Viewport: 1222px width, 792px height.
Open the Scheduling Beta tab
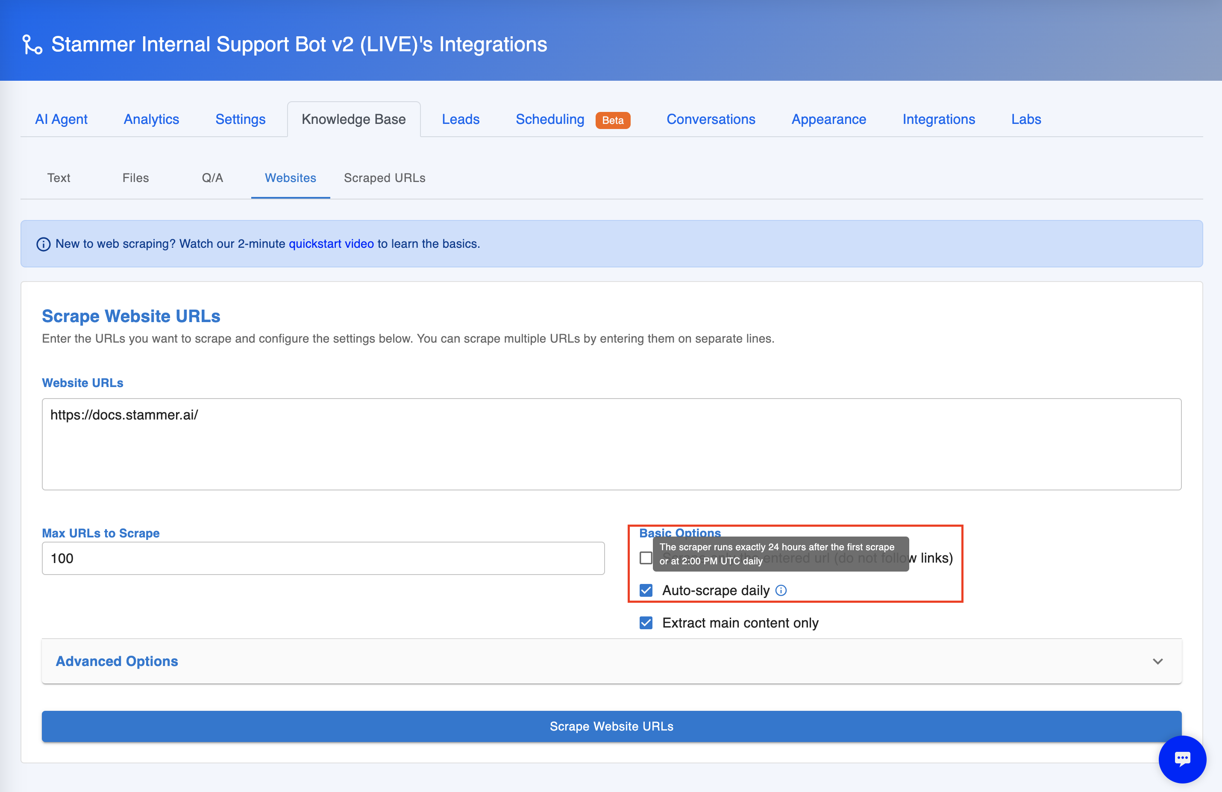573,119
